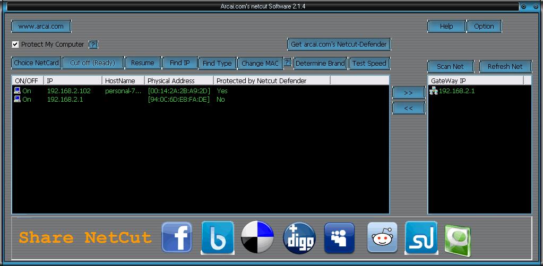Sort by Physical Address column header
This screenshot has height=266, width=543.
point(179,81)
